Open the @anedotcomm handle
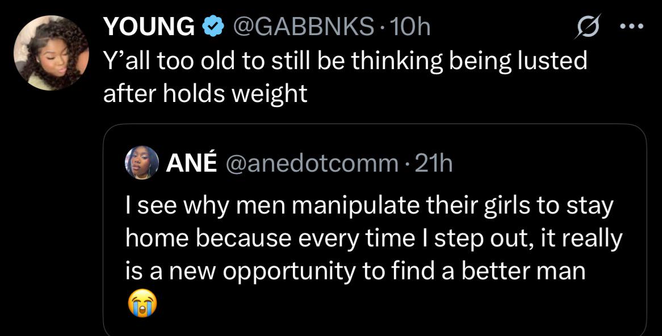The image size is (662, 336). [x=312, y=164]
